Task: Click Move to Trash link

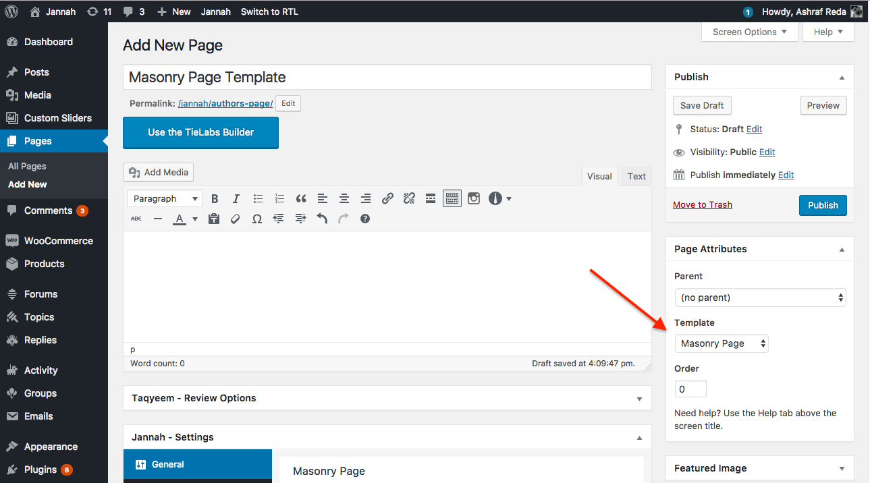Action: tap(703, 204)
